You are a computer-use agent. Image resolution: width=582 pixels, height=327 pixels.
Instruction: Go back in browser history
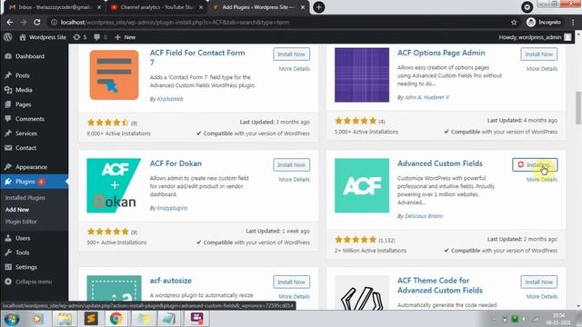click(10, 22)
